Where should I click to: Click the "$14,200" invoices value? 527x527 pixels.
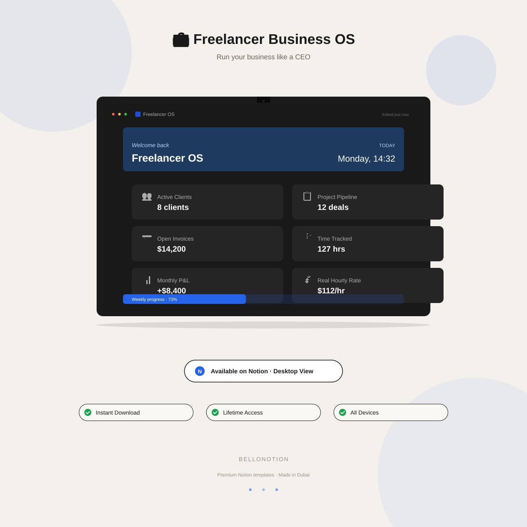coord(171,249)
